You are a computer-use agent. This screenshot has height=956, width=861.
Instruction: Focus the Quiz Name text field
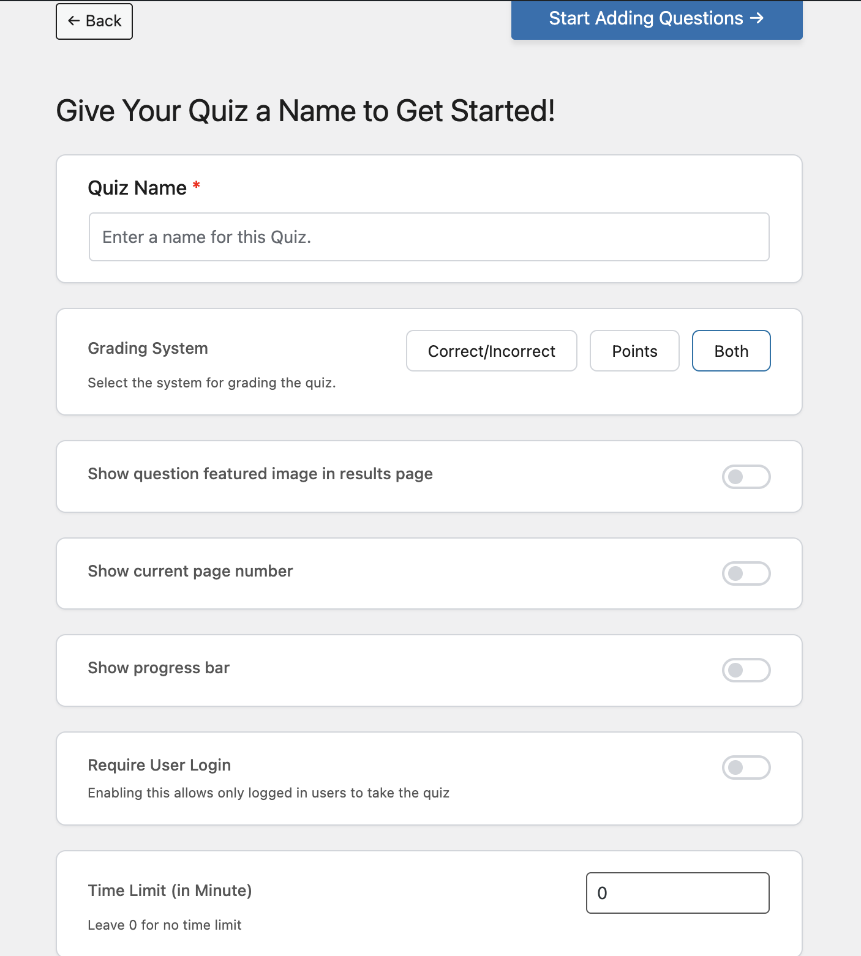tap(429, 237)
